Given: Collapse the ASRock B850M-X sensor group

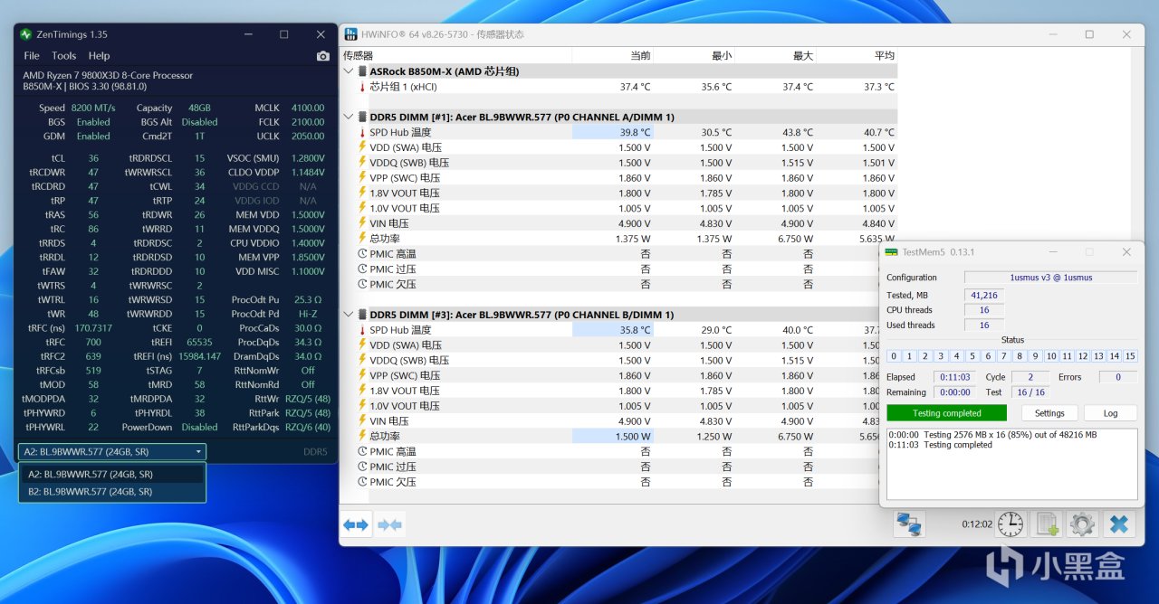Looking at the screenshot, I should click(x=349, y=71).
